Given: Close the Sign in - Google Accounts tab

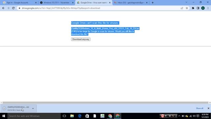Looking at the screenshot, I should pyautogui.click(x=36, y=3).
